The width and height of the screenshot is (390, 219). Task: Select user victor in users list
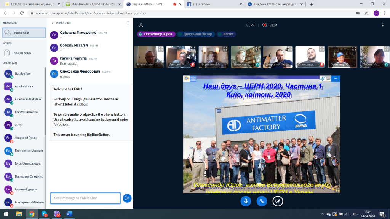click(23, 125)
